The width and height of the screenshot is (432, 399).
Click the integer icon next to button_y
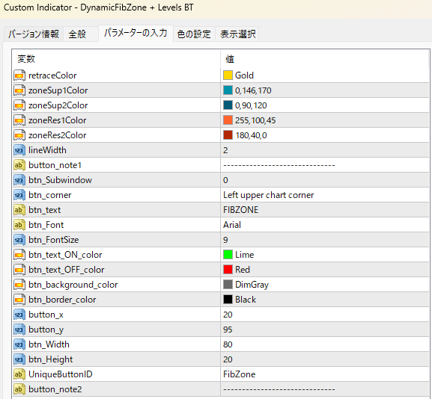click(19, 330)
